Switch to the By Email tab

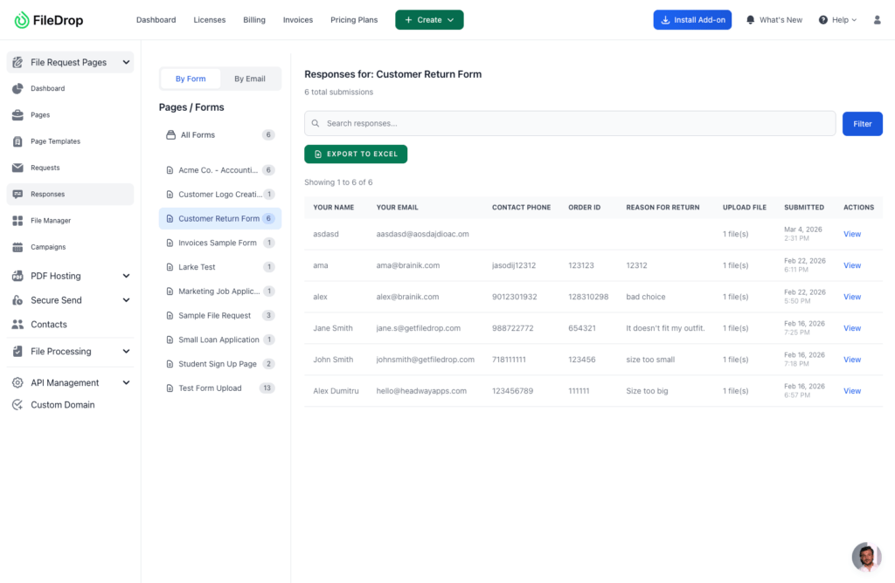(250, 78)
